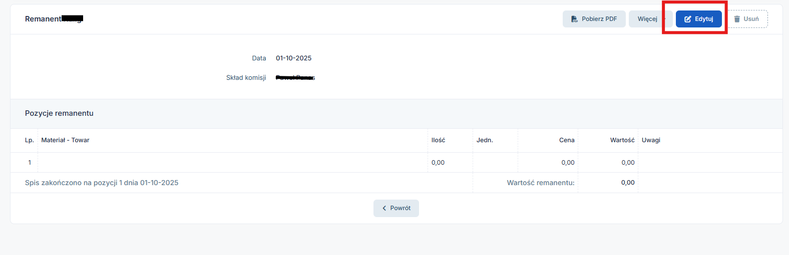Click the Cena column header
Image resolution: width=789 pixels, height=255 pixels.
(567, 140)
